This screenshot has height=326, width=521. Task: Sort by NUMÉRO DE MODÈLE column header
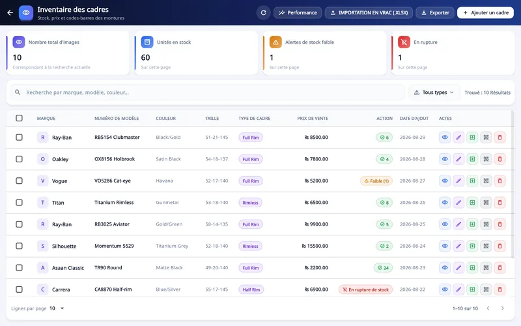click(117, 119)
